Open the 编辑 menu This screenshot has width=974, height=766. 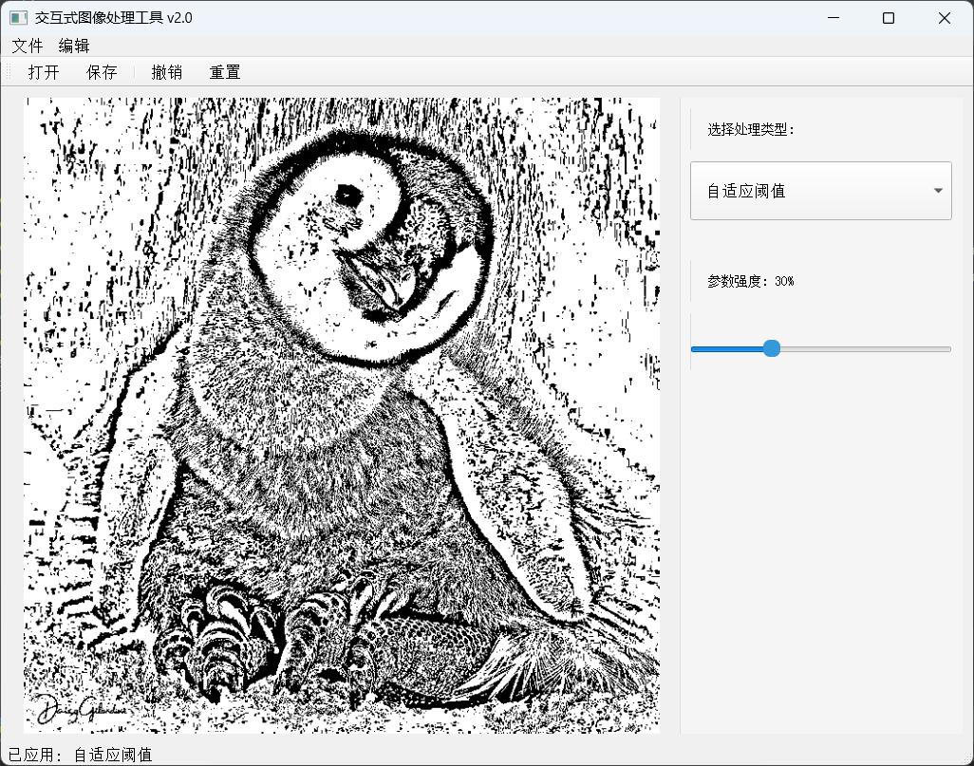tap(74, 46)
